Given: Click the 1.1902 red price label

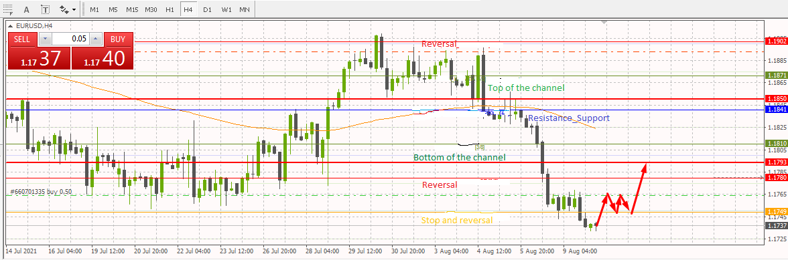Looking at the screenshot, I should tap(774, 42).
